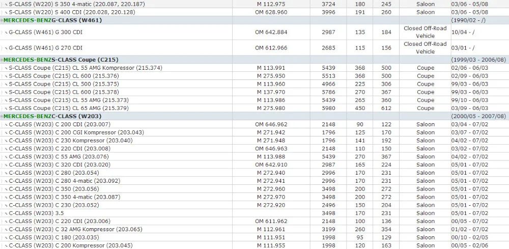Click the arrow icon beside CL 55 AMG Kompressor (215.374)
The image size is (509, 249).
[x=6, y=68]
